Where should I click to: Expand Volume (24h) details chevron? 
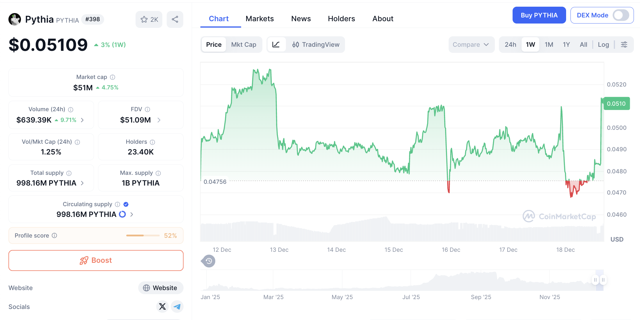82,120
